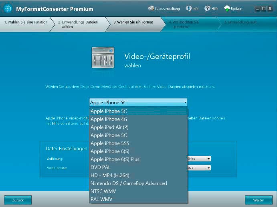Click the Datei-Einstellungen heading
Viewport: 277px width, 207px height.
[x=67, y=149]
